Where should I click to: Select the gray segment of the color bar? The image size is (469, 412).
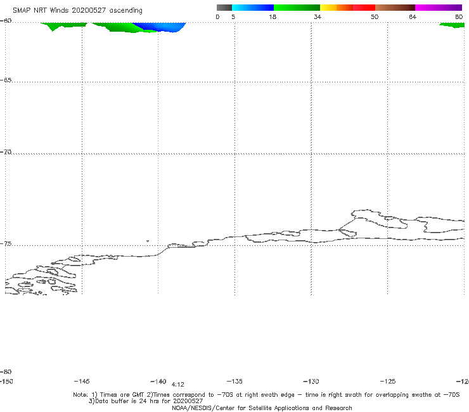(x=224, y=8)
